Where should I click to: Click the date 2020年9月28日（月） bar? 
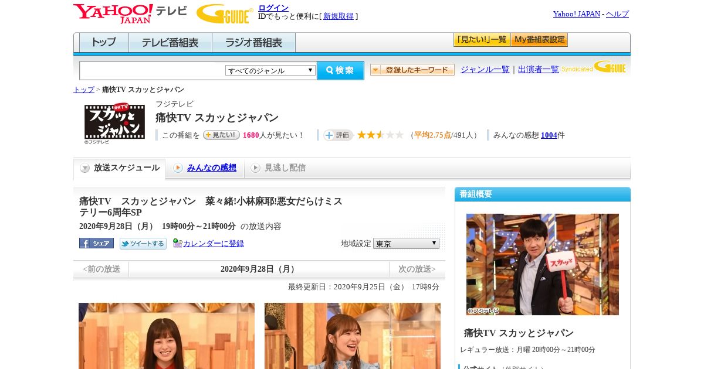259,269
